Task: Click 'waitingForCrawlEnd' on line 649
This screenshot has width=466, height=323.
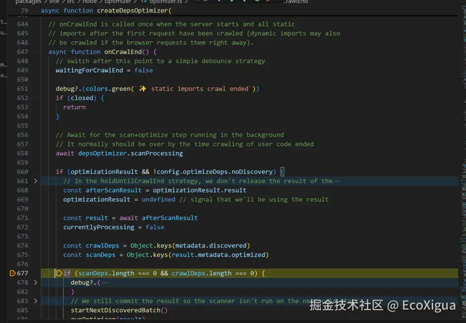Action: click(89, 70)
